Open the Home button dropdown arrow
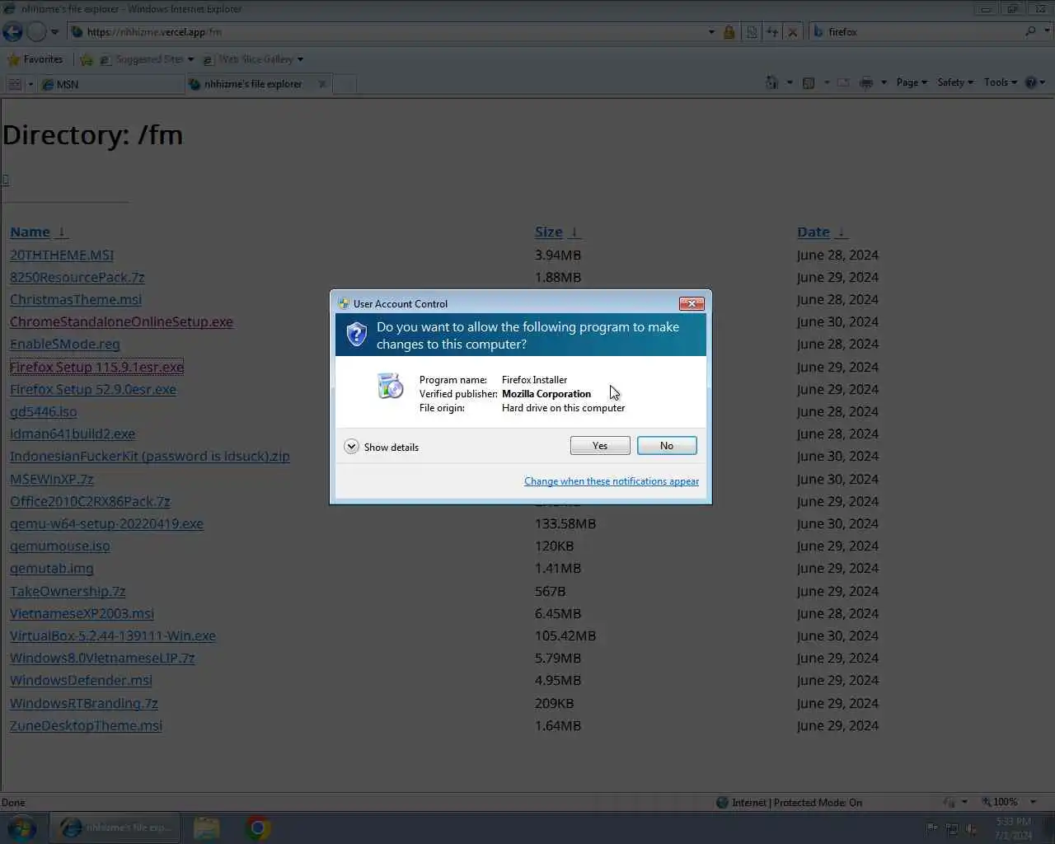The width and height of the screenshot is (1055, 844). [790, 82]
